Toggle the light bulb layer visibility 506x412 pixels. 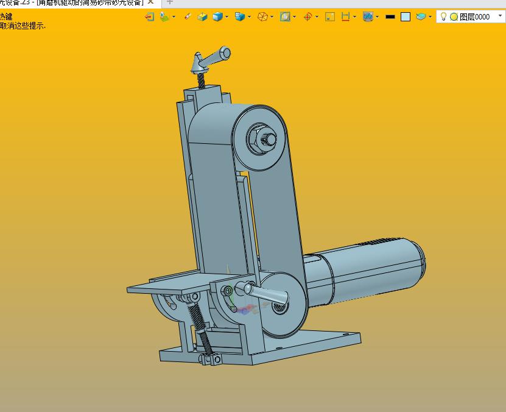(x=443, y=16)
